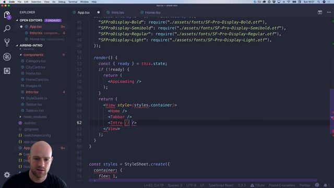Open the View menu
The width and height of the screenshot is (334, 188).
[x=46, y=2]
